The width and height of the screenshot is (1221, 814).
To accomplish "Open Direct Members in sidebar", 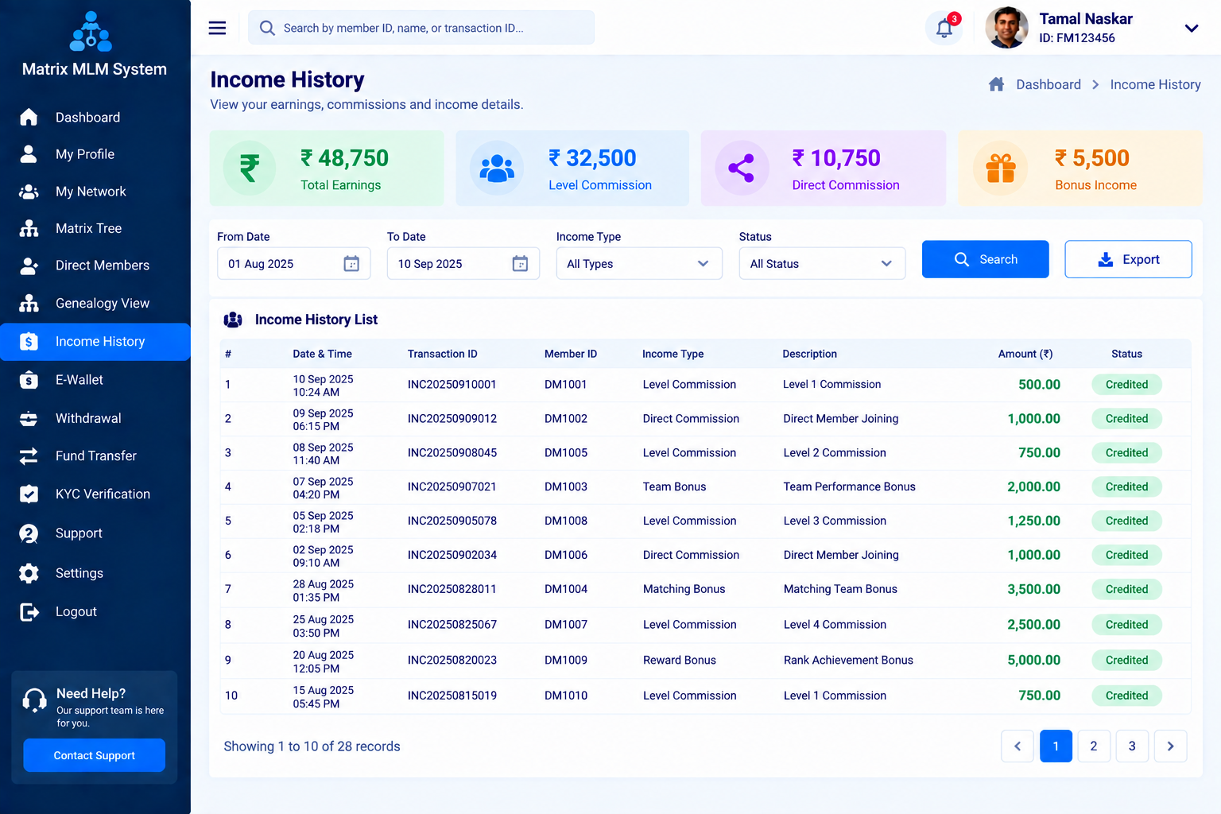I will pyautogui.click(x=95, y=266).
